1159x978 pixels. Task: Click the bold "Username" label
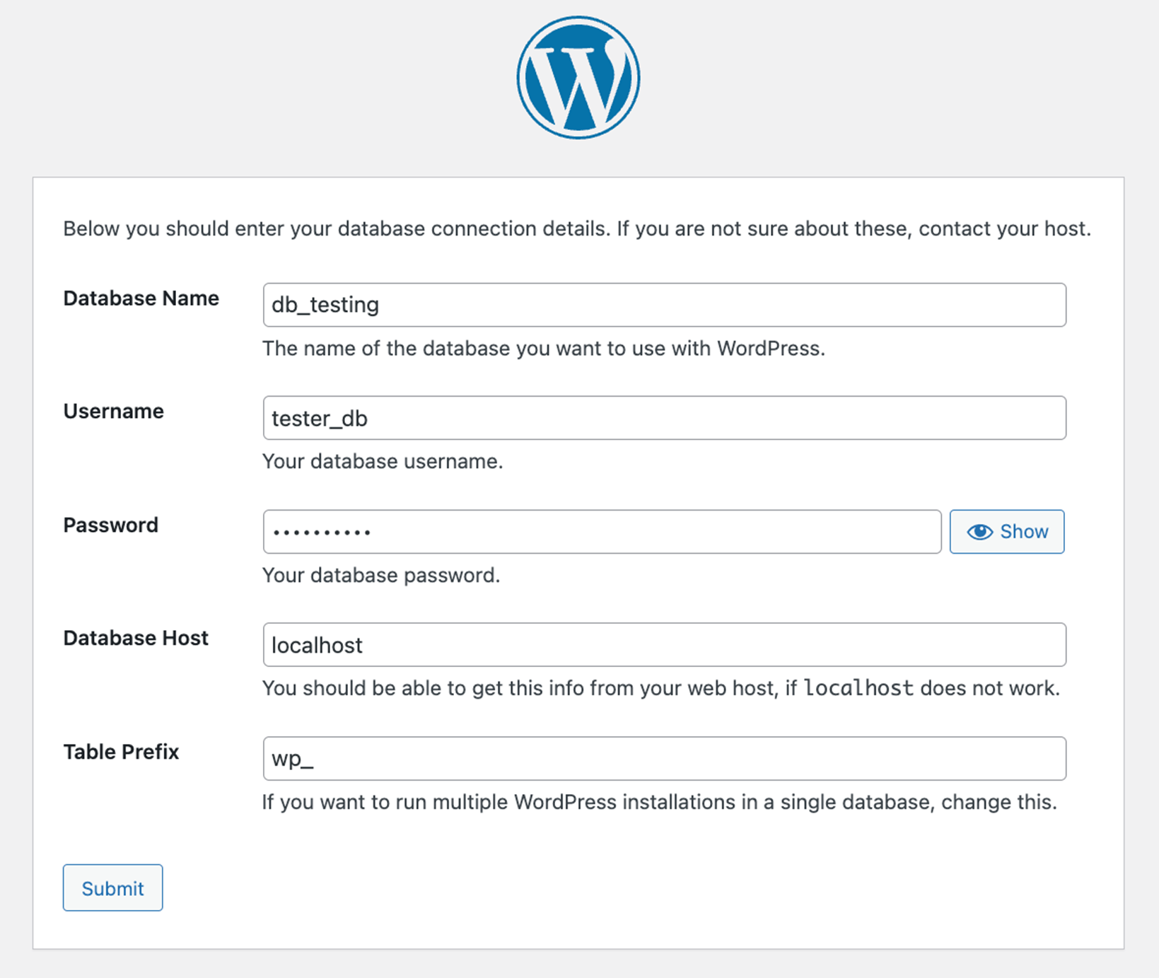[x=113, y=412]
